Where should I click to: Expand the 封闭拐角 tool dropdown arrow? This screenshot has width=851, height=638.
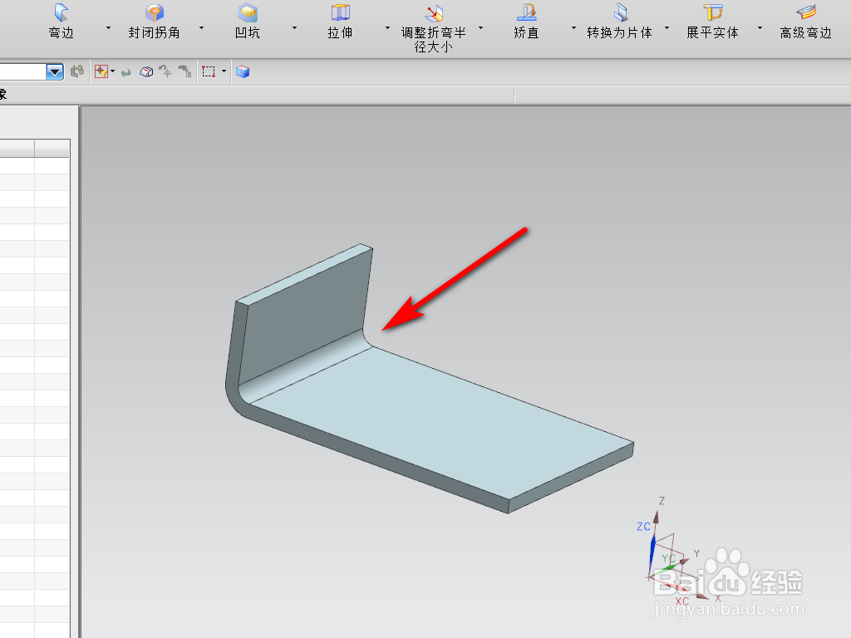tap(201, 27)
